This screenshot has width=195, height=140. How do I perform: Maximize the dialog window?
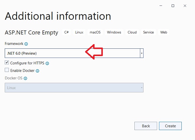pos(173,6)
